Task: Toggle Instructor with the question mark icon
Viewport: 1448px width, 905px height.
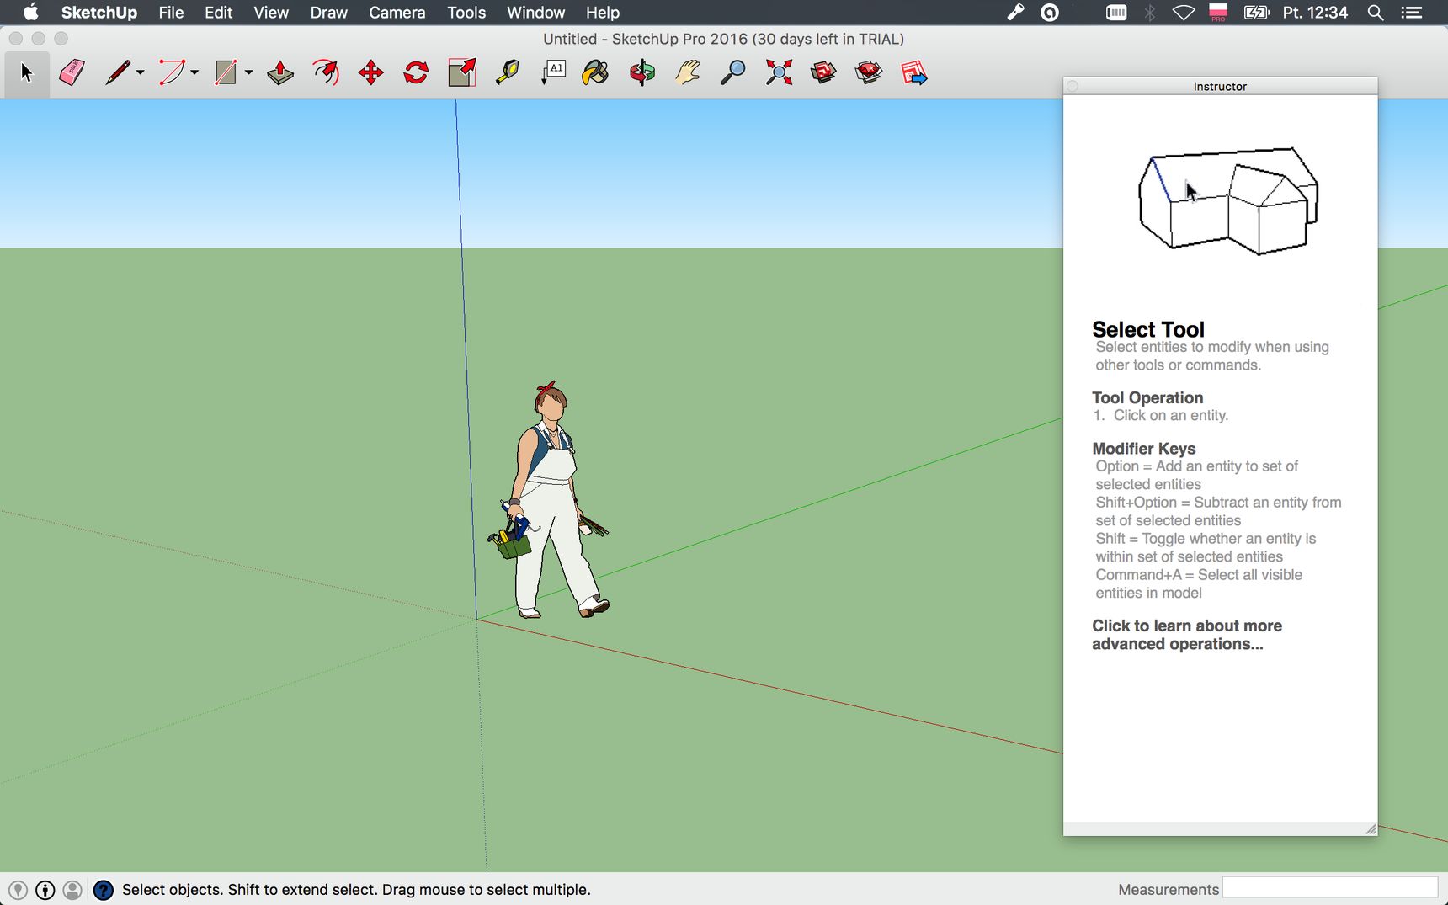Action: 104,890
